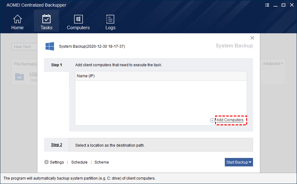Open the Computers section
Image resolution: width=297 pixels, height=184 pixels.
click(78, 22)
